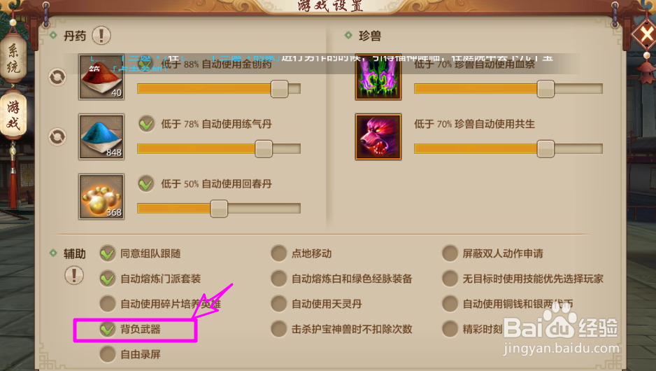Enable the 自由录屏 option
656x371 pixels.
coord(108,354)
